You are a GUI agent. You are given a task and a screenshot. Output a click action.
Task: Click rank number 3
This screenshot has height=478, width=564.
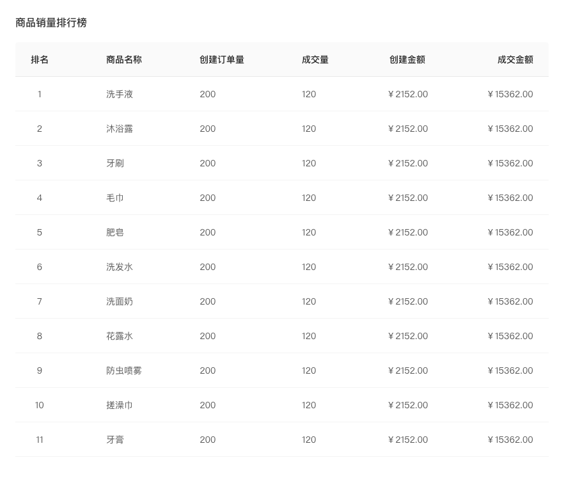tap(40, 163)
